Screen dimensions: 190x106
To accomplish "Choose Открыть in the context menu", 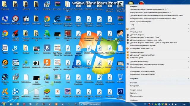I will coord(158,6).
